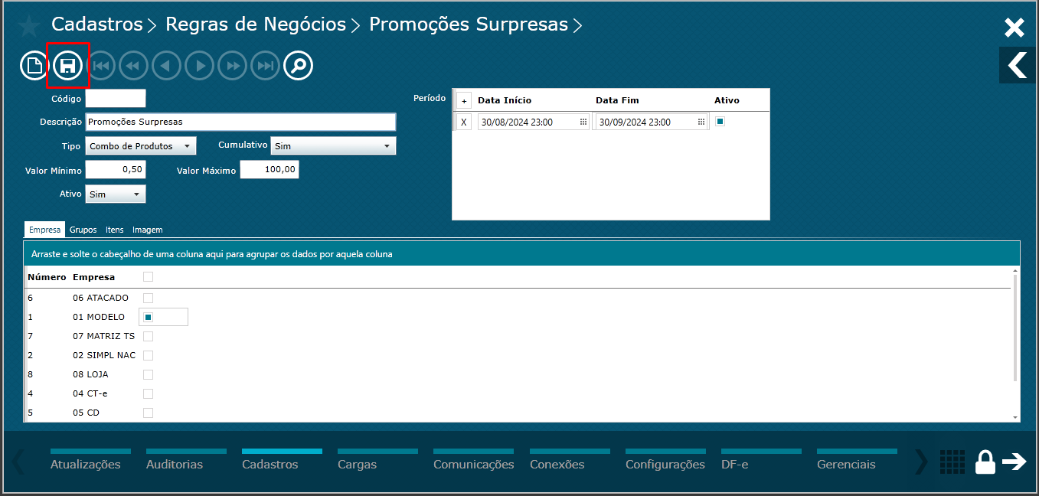
Task: Save the record with the floppy disk icon
Action: [x=67, y=66]
